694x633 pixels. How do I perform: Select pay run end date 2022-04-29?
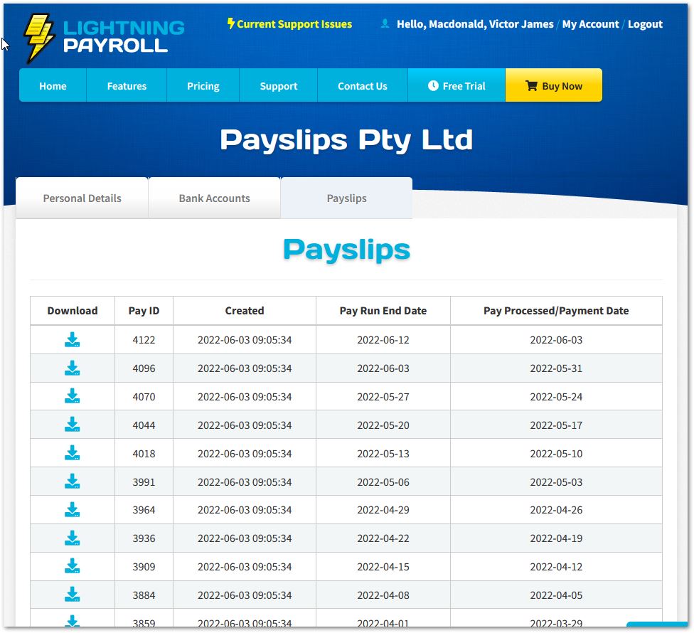(383, 510)
